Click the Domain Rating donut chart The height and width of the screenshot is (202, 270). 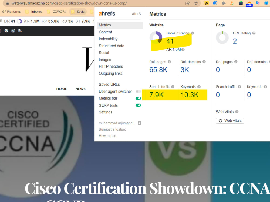tap(156, 37)
